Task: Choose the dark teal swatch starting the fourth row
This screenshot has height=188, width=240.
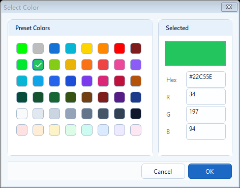Action: [x=22, y=97]
